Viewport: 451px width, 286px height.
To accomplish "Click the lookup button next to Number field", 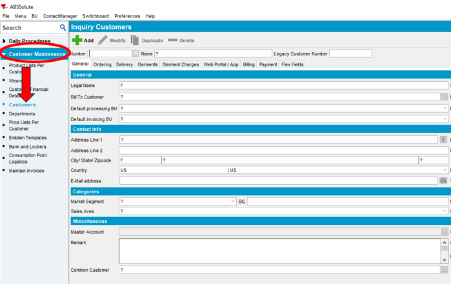I will 135,54.
